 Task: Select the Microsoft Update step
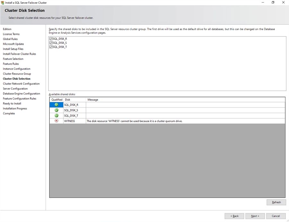[13, 44]
